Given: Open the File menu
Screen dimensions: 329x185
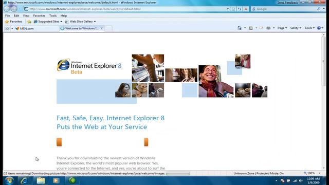Looking at the screenshot, I should (8, 16).
